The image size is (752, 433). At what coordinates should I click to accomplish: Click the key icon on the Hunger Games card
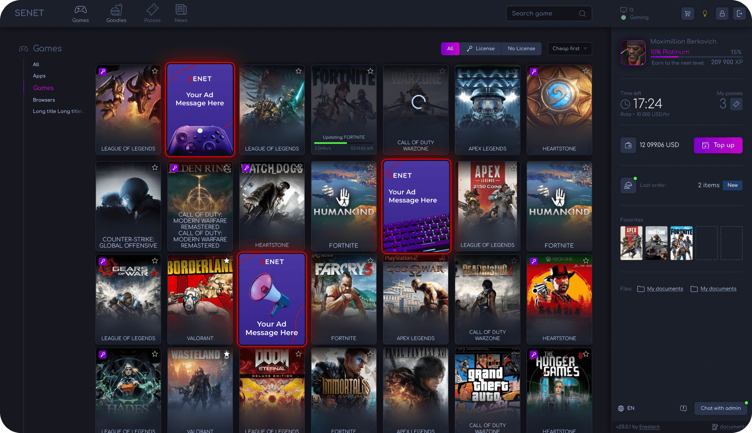pos(533,354)
